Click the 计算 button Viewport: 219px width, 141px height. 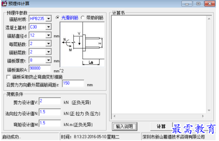click(x=161, y=126)
